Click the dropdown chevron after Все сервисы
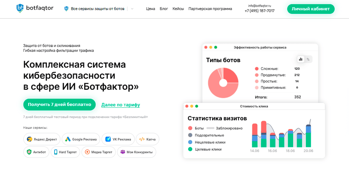The height and width of the screenshot is (190, 349). pyautogui.click(x=132, y=9)
